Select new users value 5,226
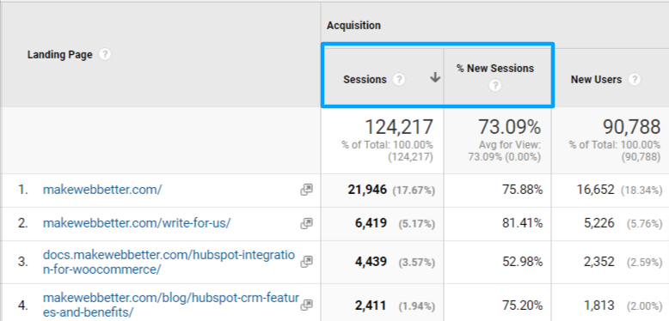 (599, 223)
